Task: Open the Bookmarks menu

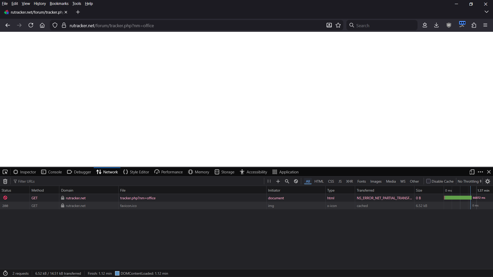Action: coord(59,4)
